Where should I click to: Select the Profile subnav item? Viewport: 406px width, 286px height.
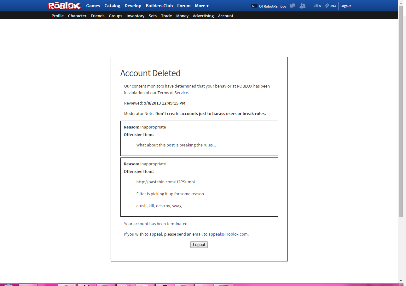click(x=58, y=16)
